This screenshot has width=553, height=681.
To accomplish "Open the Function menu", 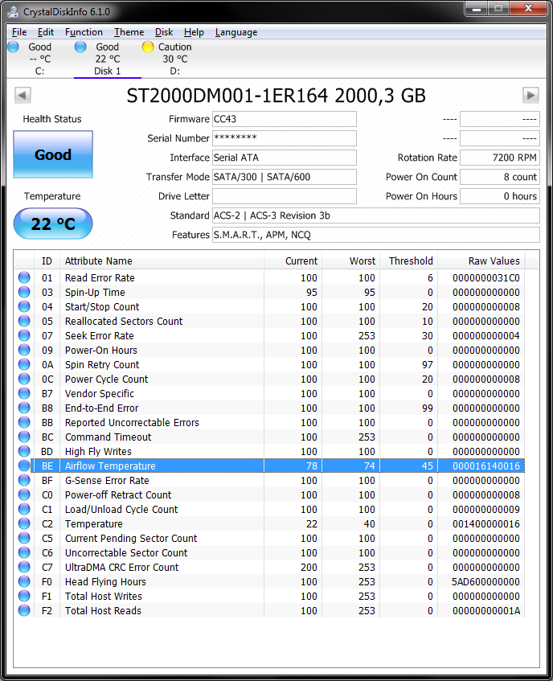I will [x=84, y=32].
